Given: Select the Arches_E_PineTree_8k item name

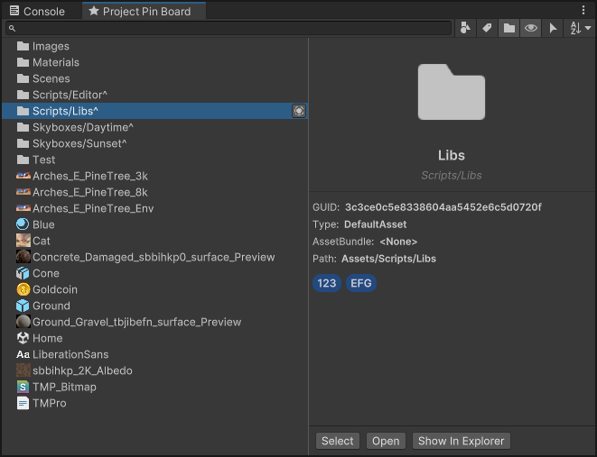Looking at the screenshot, I should (90, 192).
